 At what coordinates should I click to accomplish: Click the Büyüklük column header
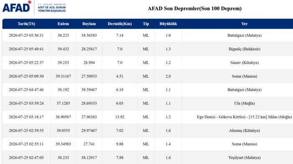pyautogui.click(x=168, y=24)
